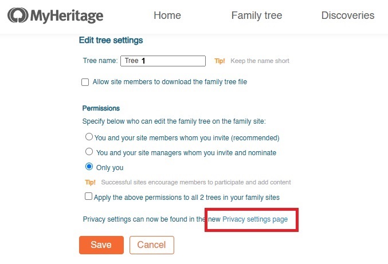The width and height of the screenshot is (388, 264).
Task: Open the Home menu item
Action: click(167, 15)
